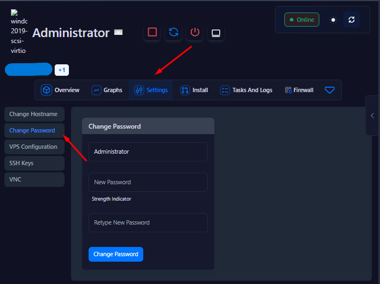Open the Overview tab
Viewport: 380px width, 284px height.
(61, 90)
